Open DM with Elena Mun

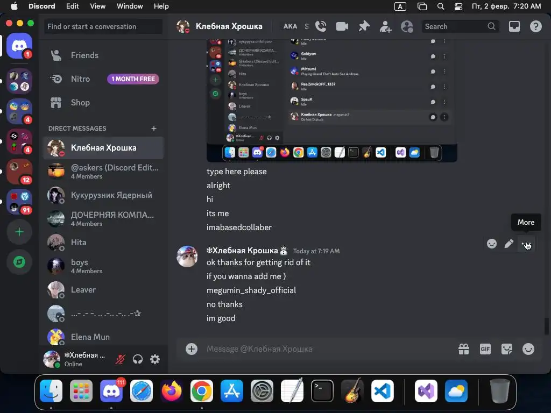click(103, 337)
